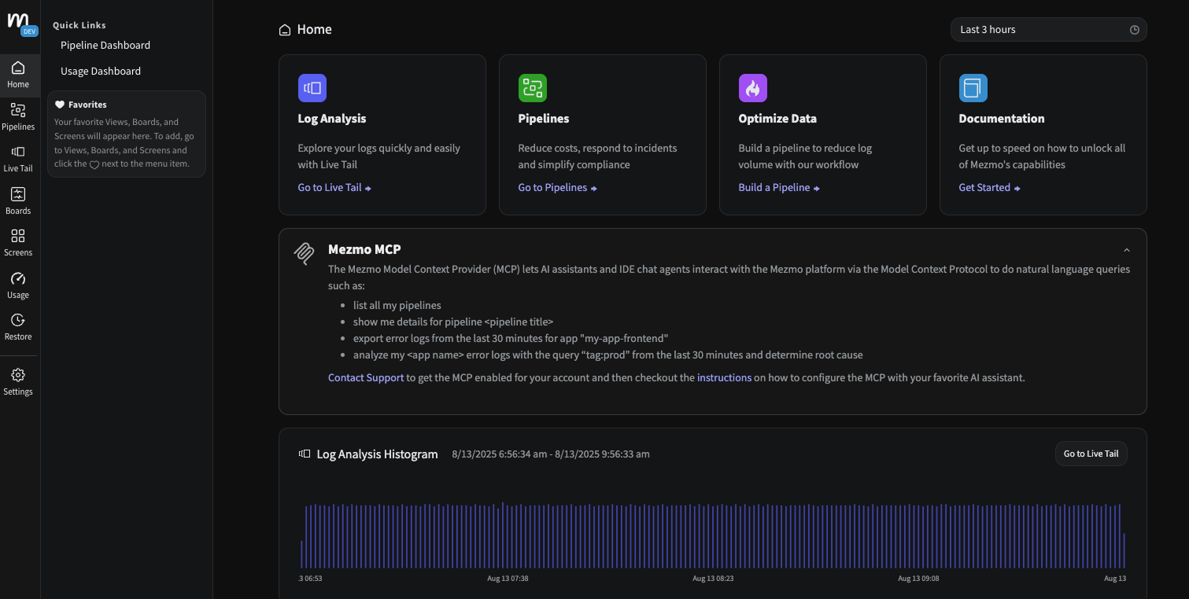Open the Home sidebar icon
This screenshot has width=1189, height=599.
pos(18,68)
